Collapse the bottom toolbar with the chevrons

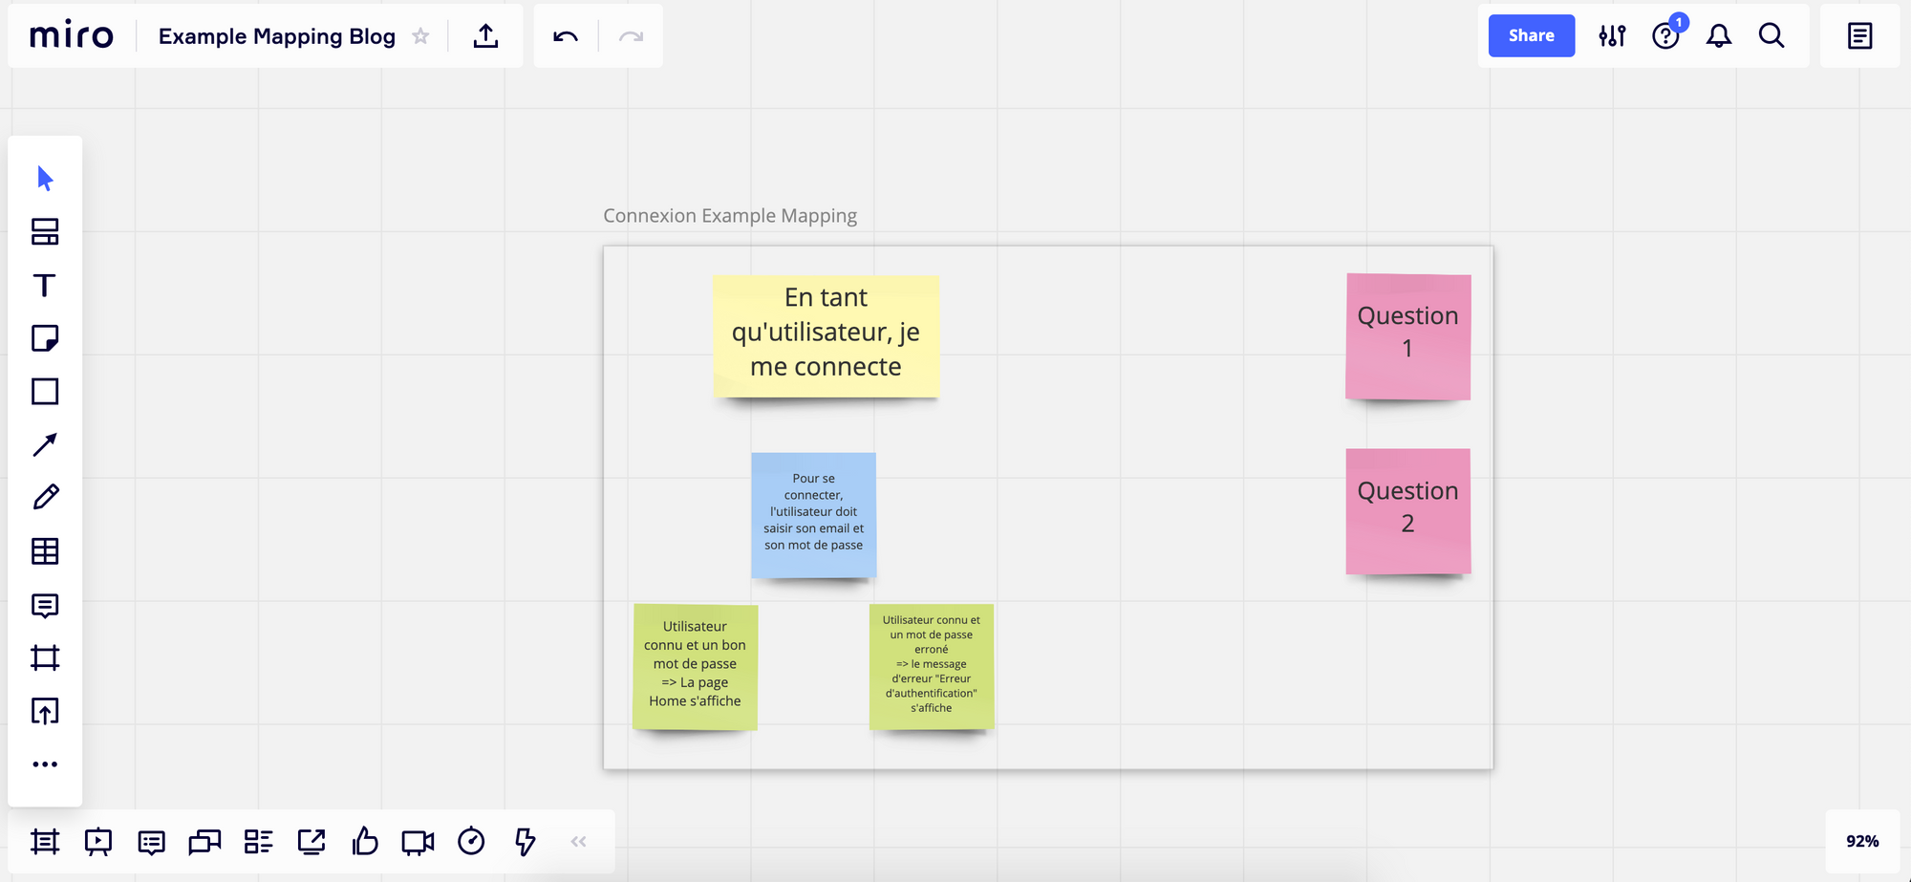(578, 842)
